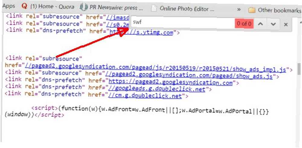Click into the find box containing swf
This screenshot has width=302, height=148.
[183, 23]
